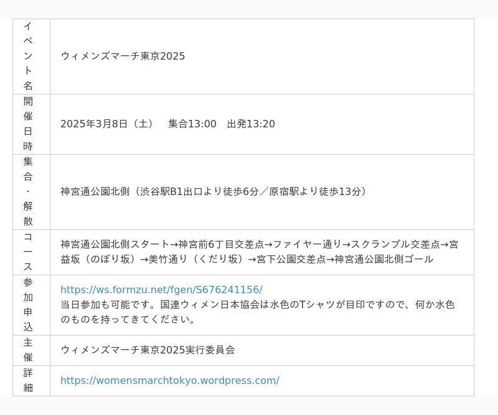The height and width of the screenshot is (415, 498).
Task: Click the 集合13:00 meeting time text
Action: [192, 124]
